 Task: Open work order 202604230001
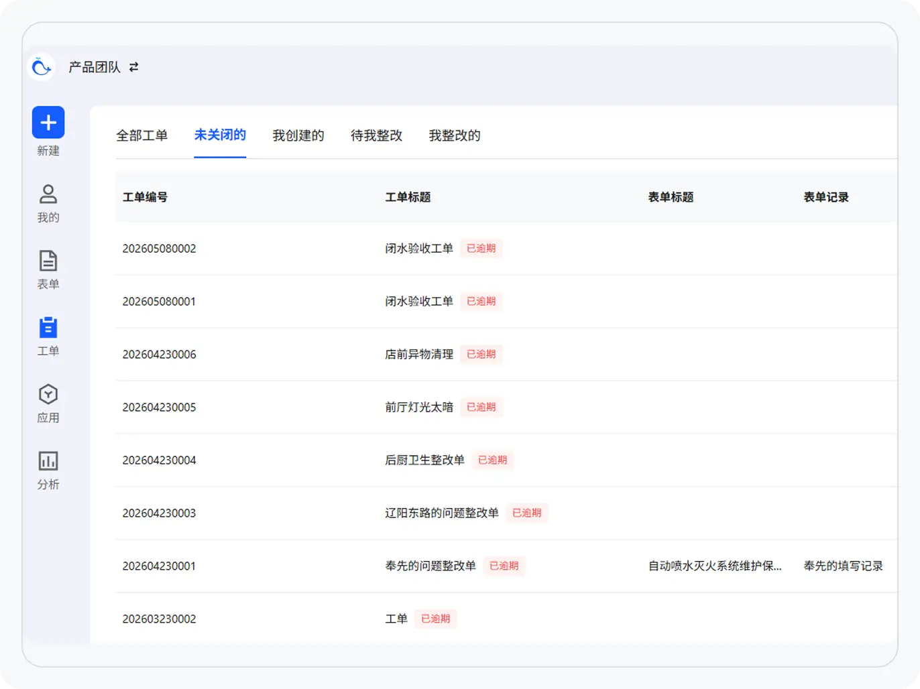pos(160,566)
